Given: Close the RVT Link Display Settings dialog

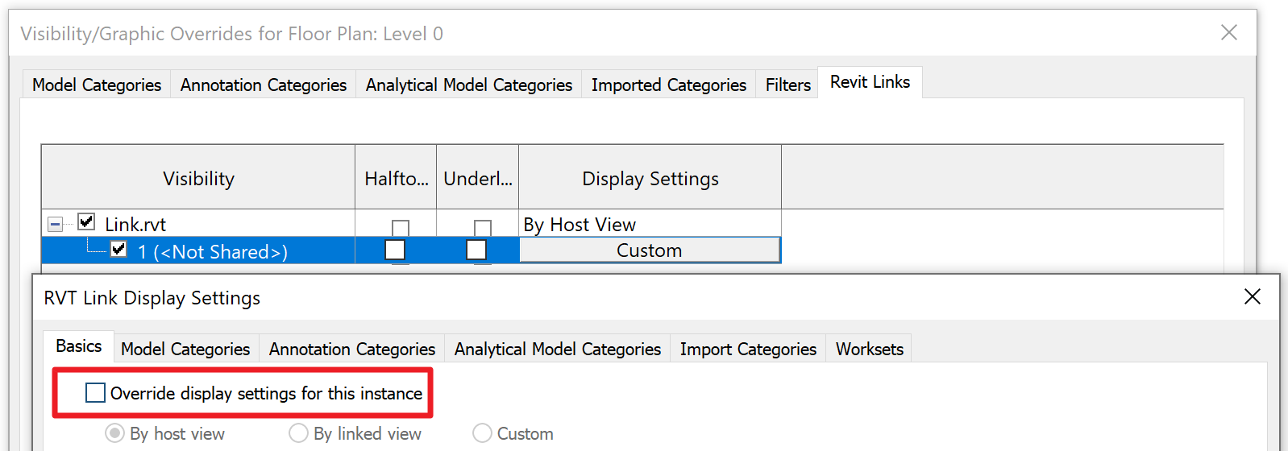Looking at the screenshot, I should tap(1252, 297).
